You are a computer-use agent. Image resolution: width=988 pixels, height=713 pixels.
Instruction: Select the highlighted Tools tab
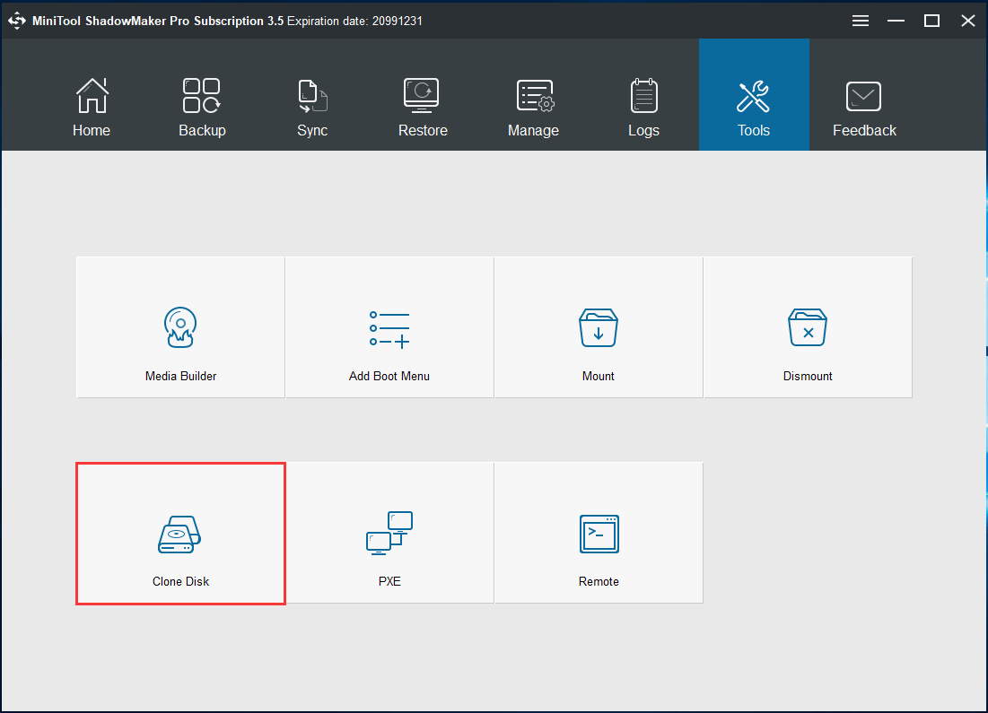pyautogui.click(x=754, y=108)
